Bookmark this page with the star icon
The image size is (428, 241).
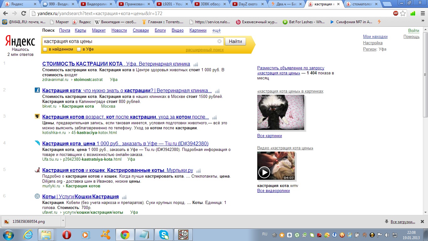[x=403, y=13]
